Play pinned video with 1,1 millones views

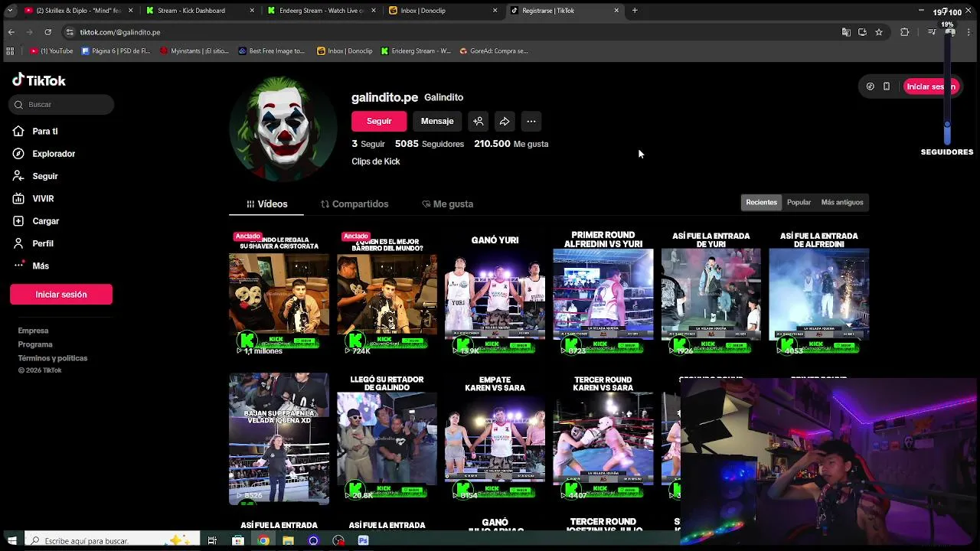click(279, 293)
